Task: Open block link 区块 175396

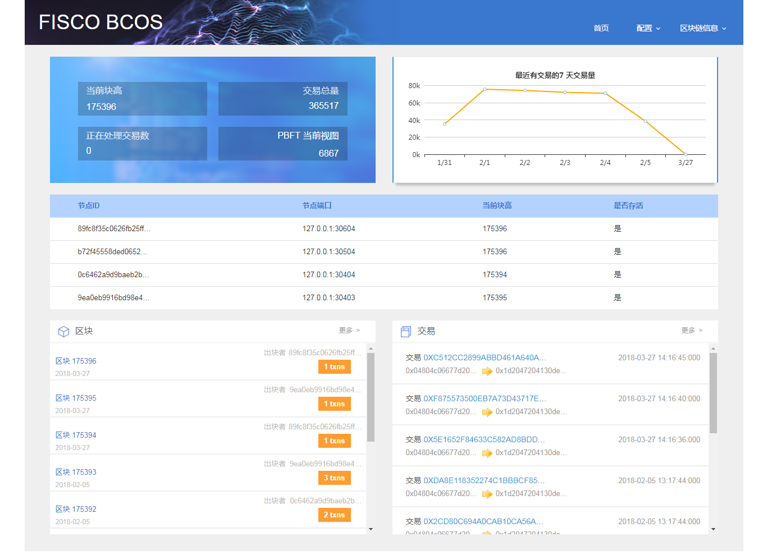Action: click(x=76, y=361)
